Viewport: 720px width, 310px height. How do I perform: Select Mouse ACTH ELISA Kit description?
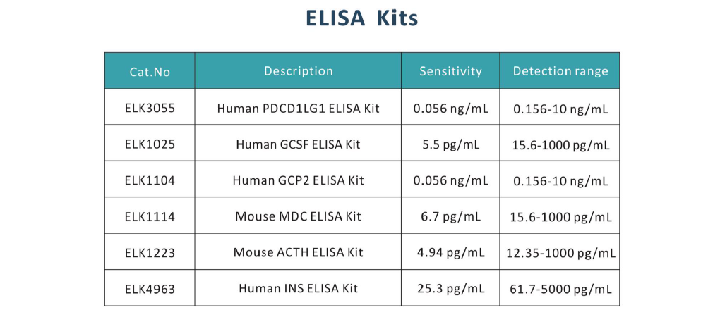point(299,253)
